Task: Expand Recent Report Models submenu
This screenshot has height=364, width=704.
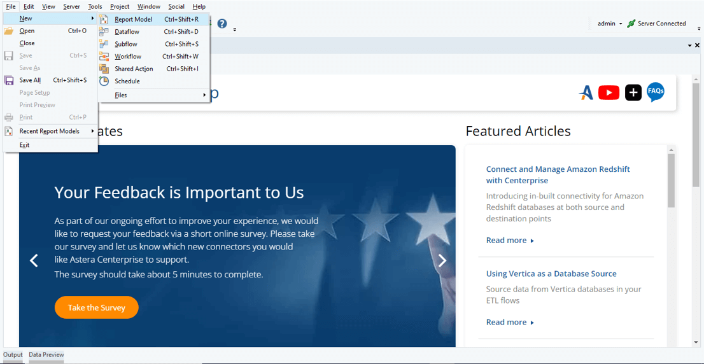Action: click(50, 131)
